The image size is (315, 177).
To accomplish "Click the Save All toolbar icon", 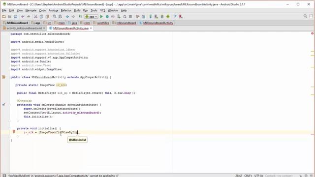I will (10, 17).
